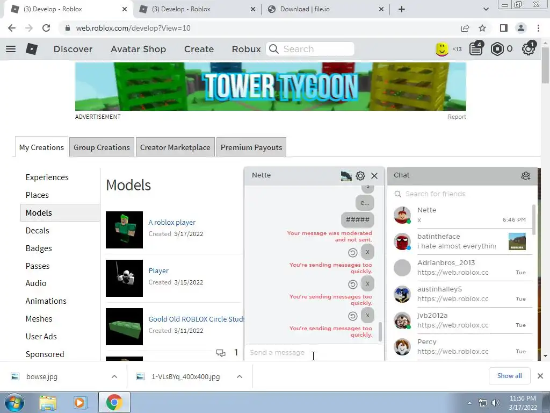Image resolution: width=550 pixels, height=413 pixels.
Task: Select Decals in sidebar
Action: pos(37,231)
